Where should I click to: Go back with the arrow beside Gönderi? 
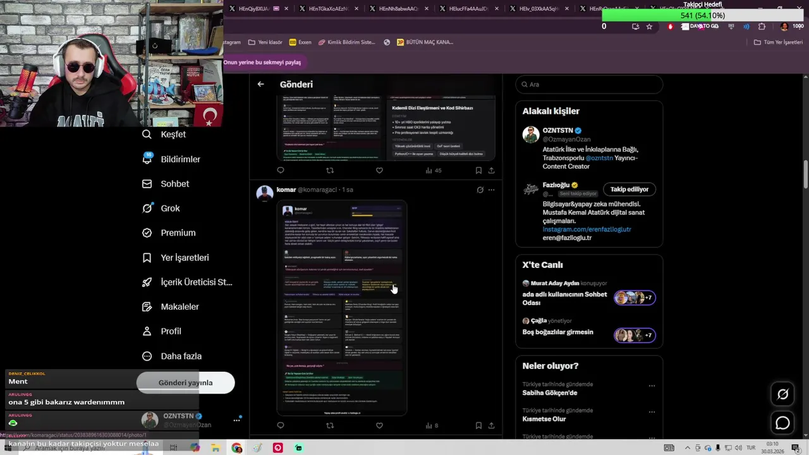[260, 84]
